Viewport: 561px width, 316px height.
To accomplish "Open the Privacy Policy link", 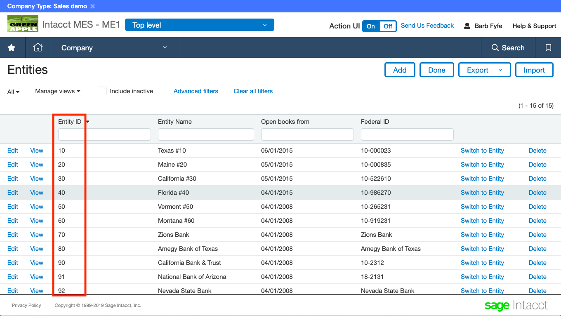I will pyautogui.click(x=26, y=305).
